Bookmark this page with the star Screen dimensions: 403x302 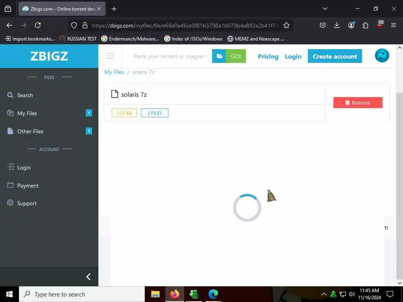(x=287, y=25)
